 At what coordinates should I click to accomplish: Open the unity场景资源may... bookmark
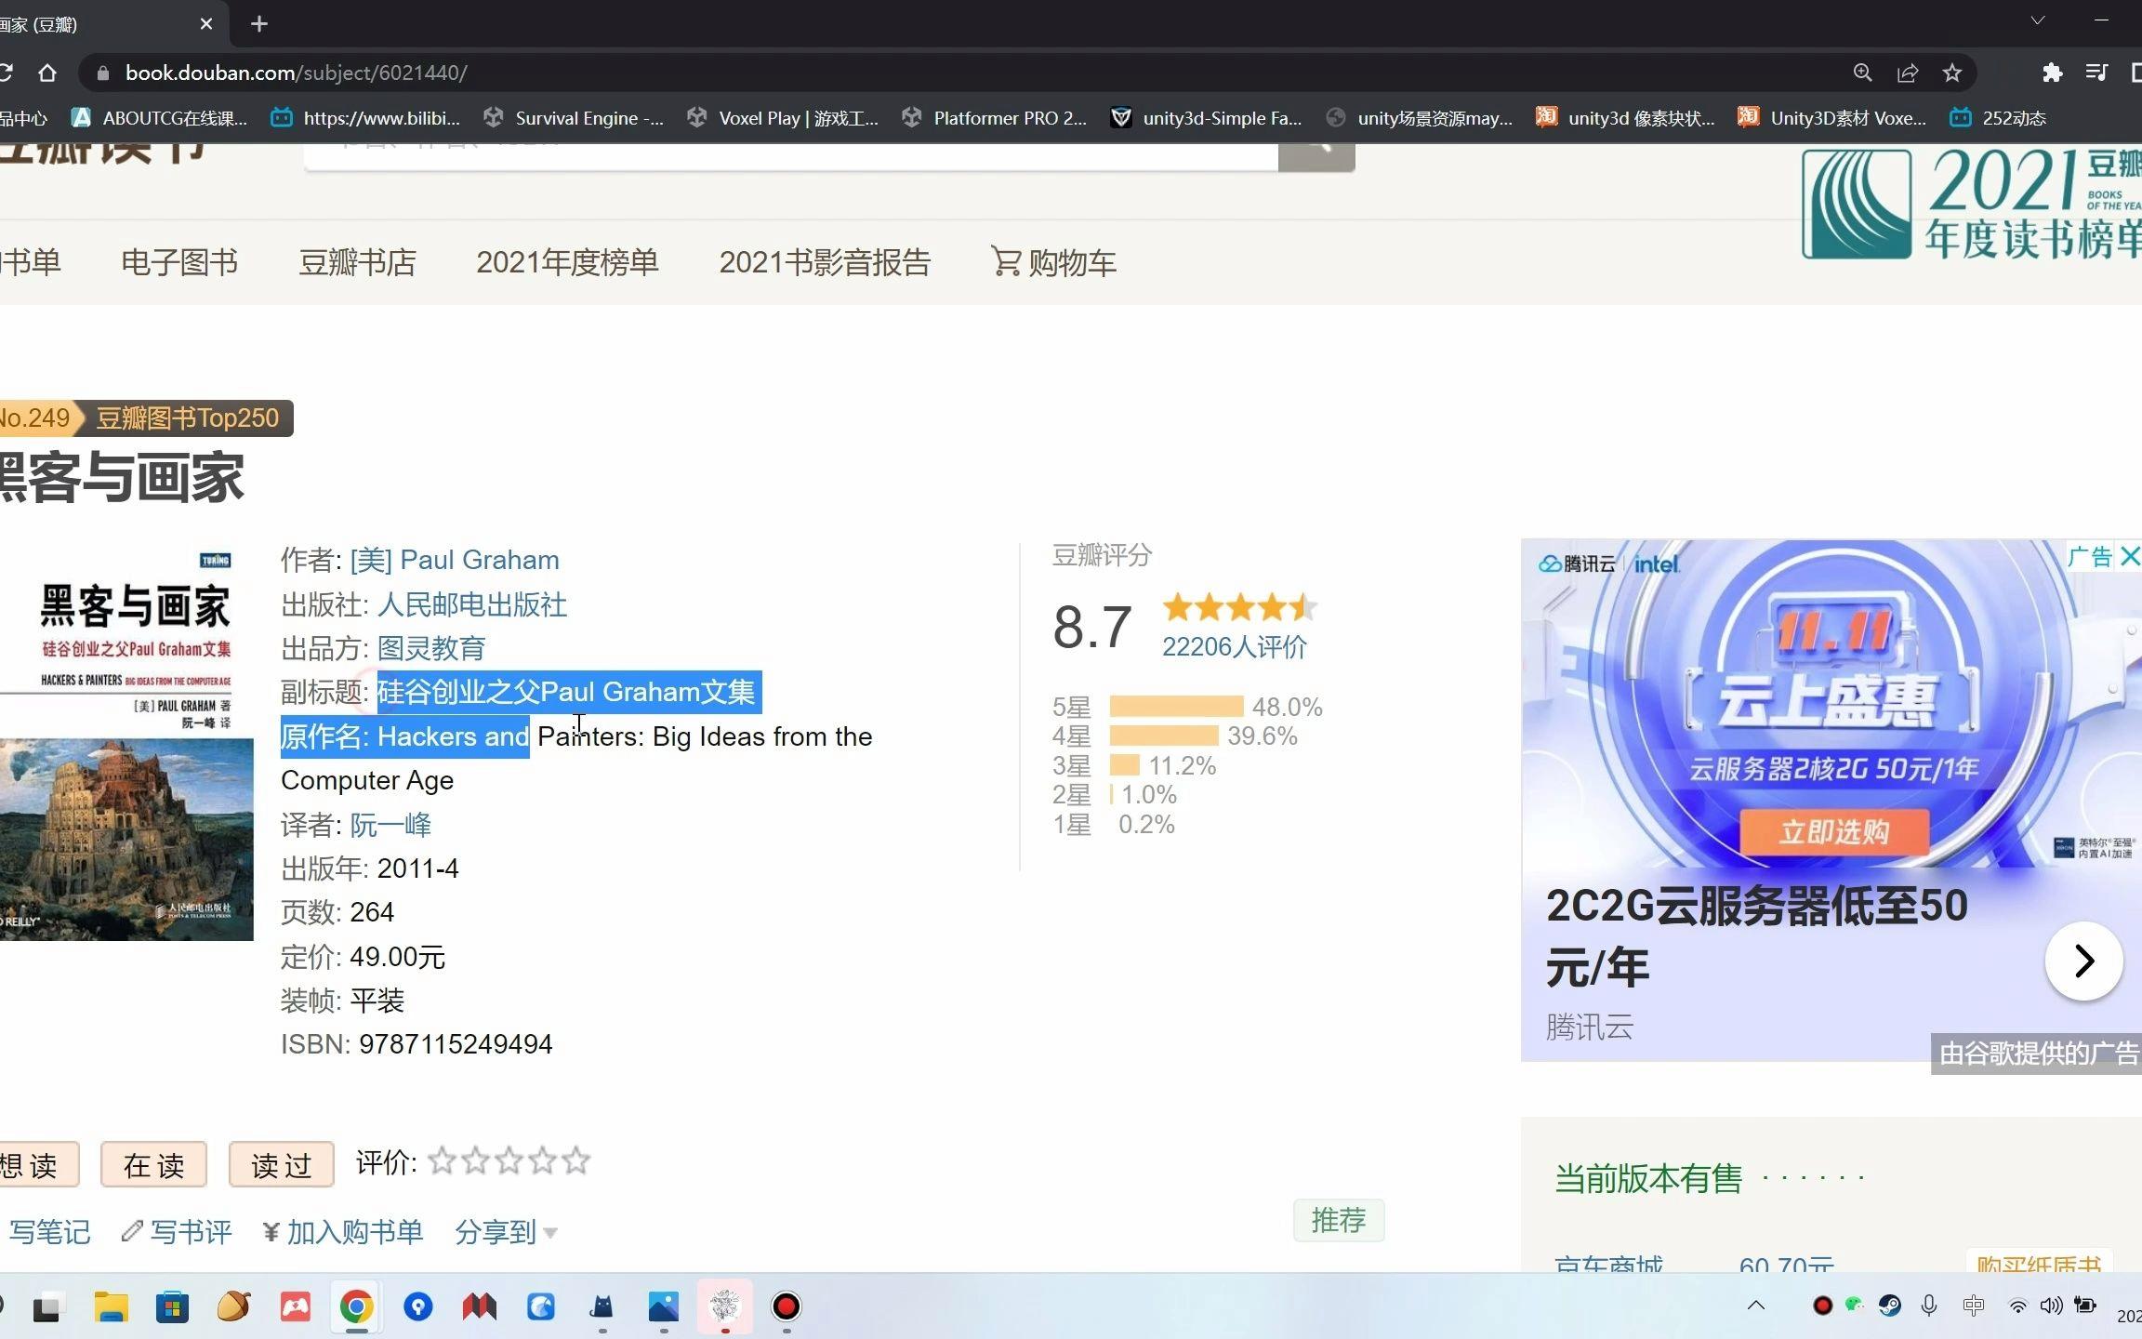click(x=1420, y=118)
